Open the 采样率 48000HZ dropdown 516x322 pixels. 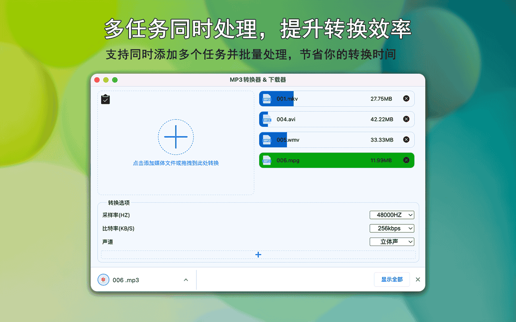(x=391, y=215)
